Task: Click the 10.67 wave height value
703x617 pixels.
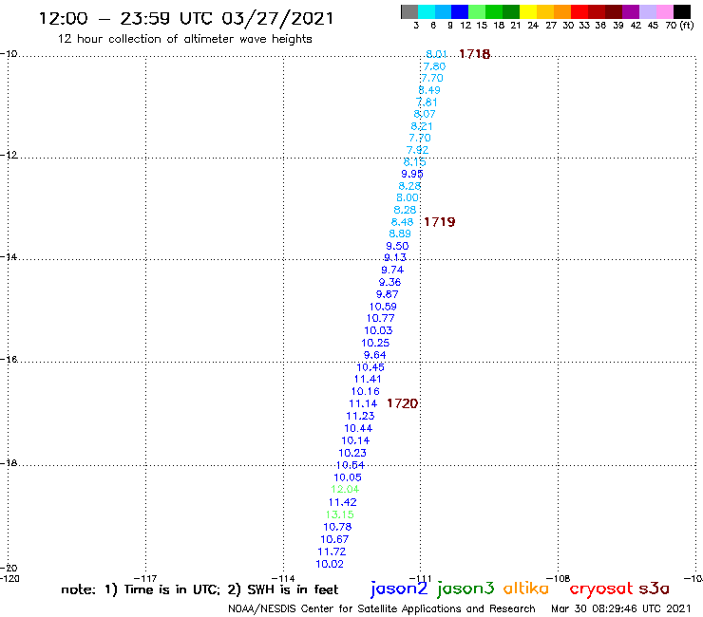Action: 334,539
